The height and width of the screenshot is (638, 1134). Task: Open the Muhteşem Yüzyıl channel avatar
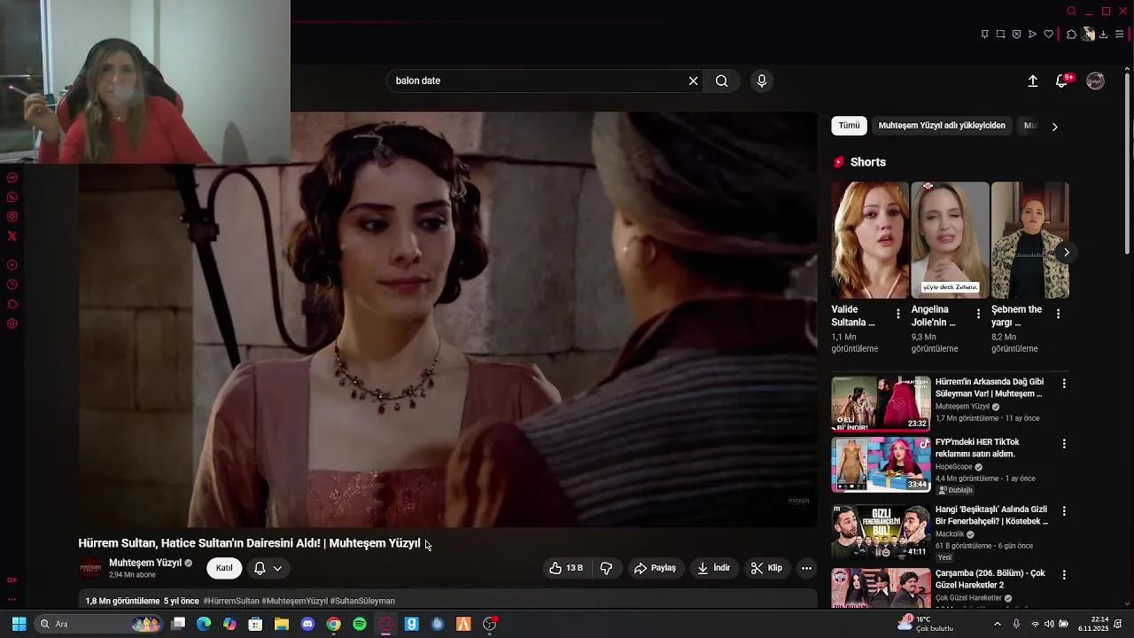coord(90,569)
